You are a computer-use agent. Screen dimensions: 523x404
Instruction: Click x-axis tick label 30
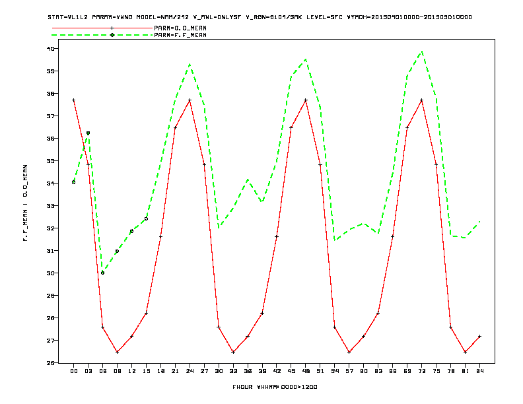[219, 371]
